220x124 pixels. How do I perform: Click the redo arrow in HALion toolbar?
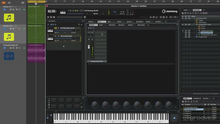click(x=175, y=17)
